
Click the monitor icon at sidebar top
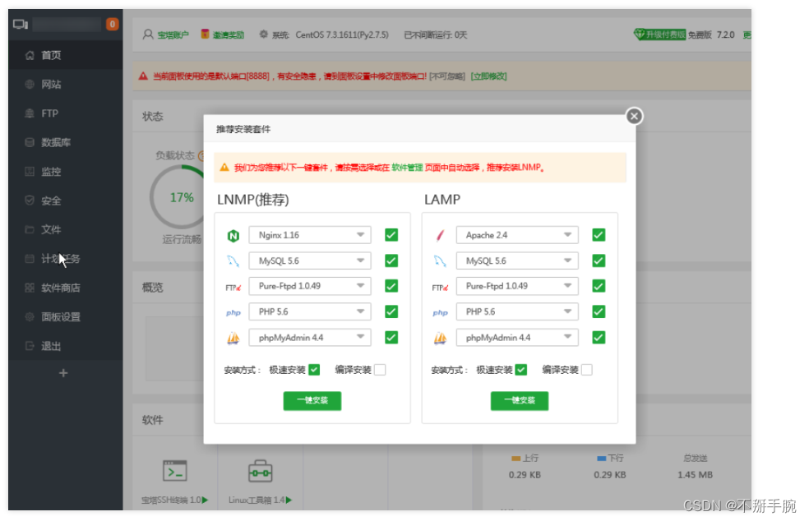pos(21,25)
